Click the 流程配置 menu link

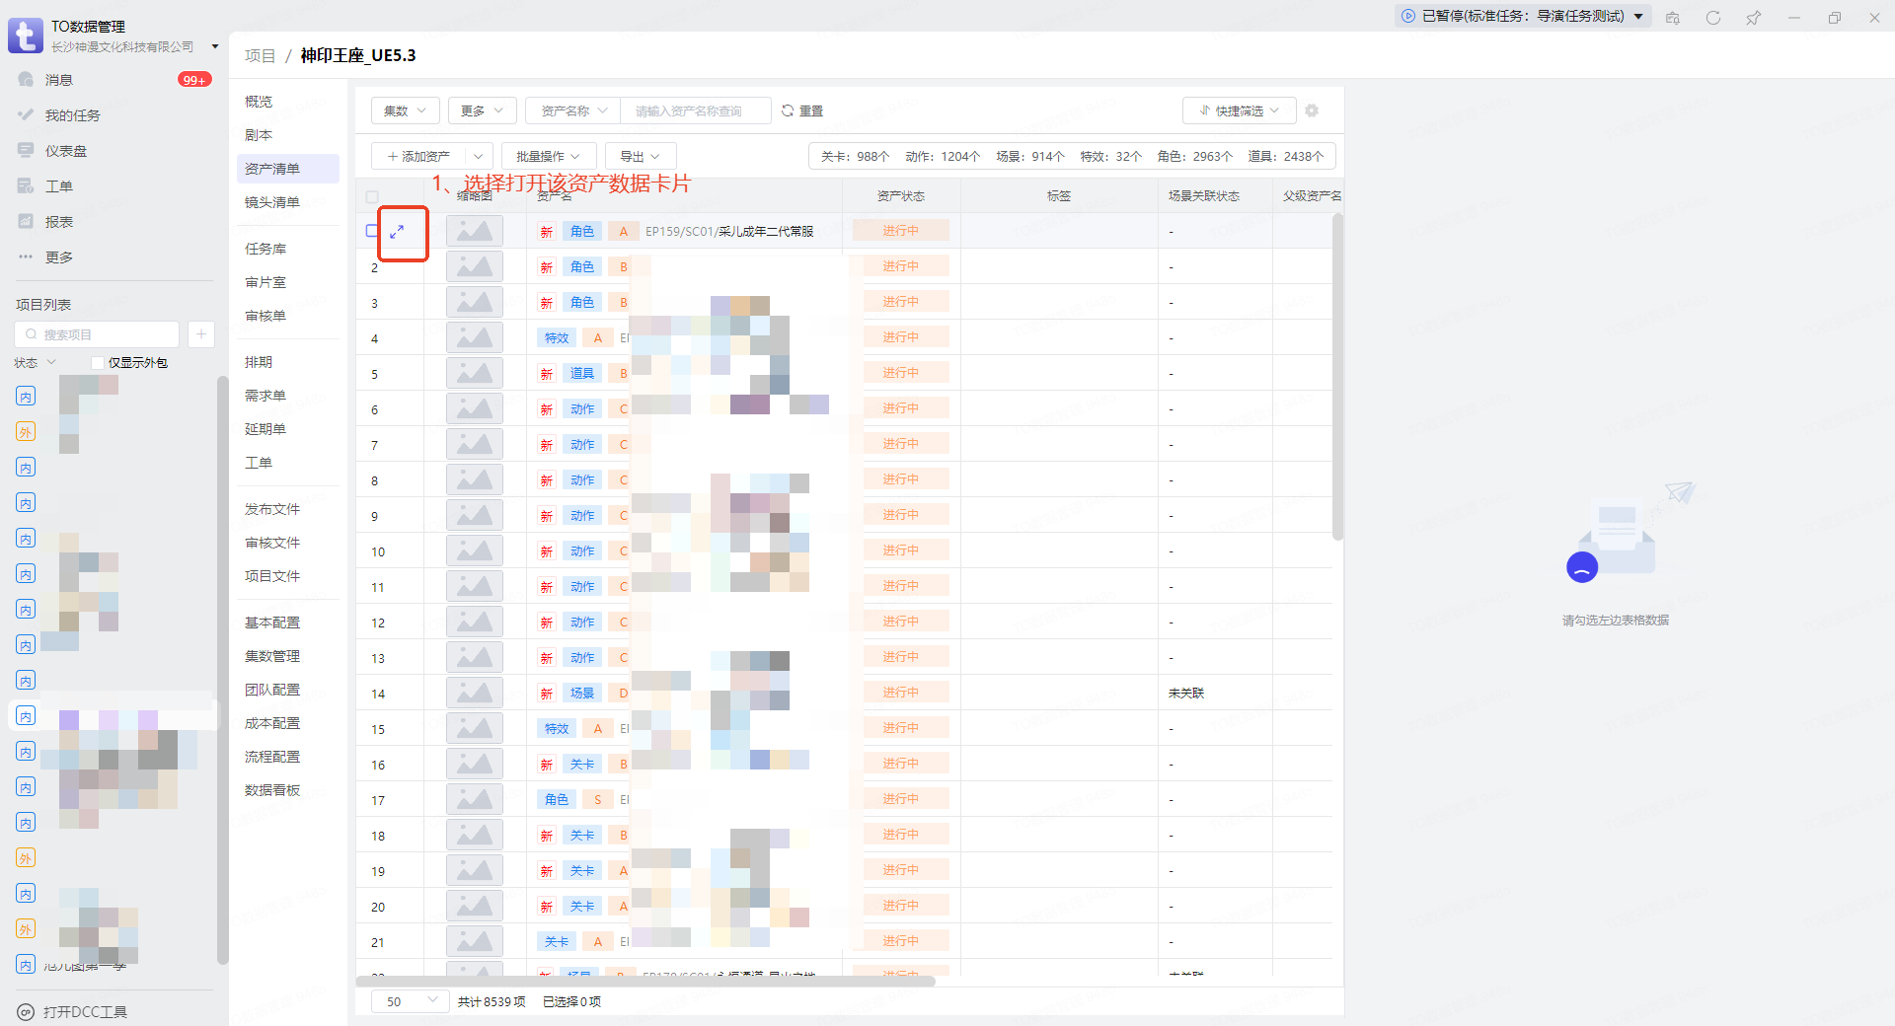[272, 757]
